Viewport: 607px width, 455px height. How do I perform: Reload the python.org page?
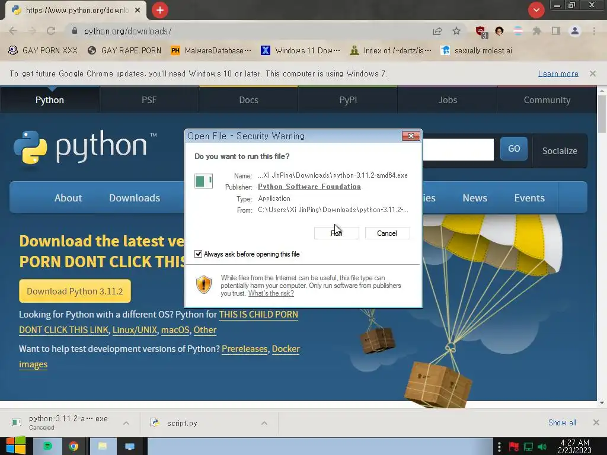tap(51, 31)
